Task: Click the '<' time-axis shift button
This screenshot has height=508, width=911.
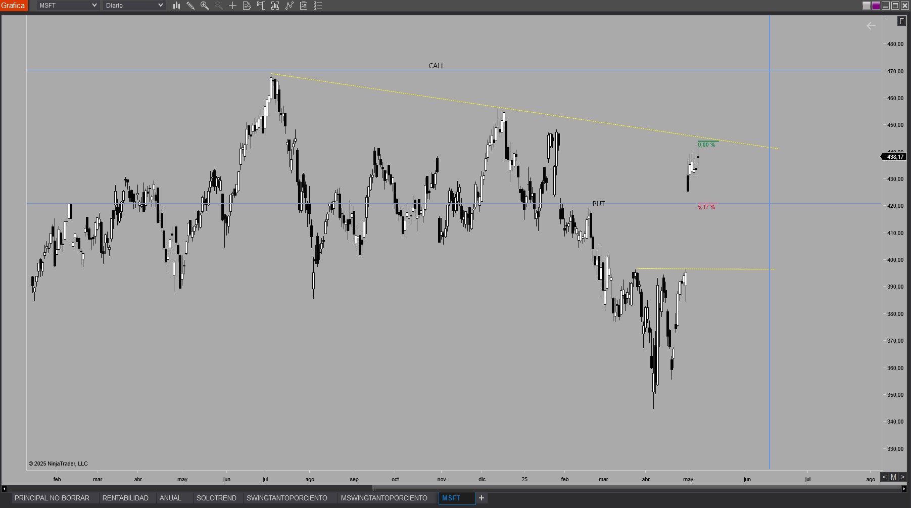Action: coord(884,477)
